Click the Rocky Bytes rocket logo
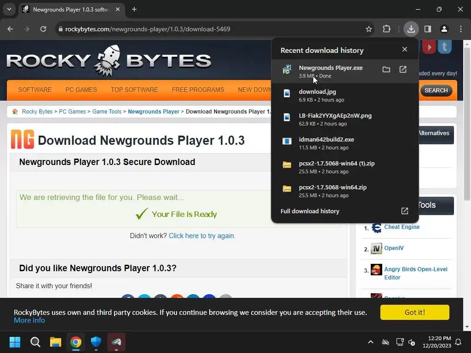 point(109,60)
